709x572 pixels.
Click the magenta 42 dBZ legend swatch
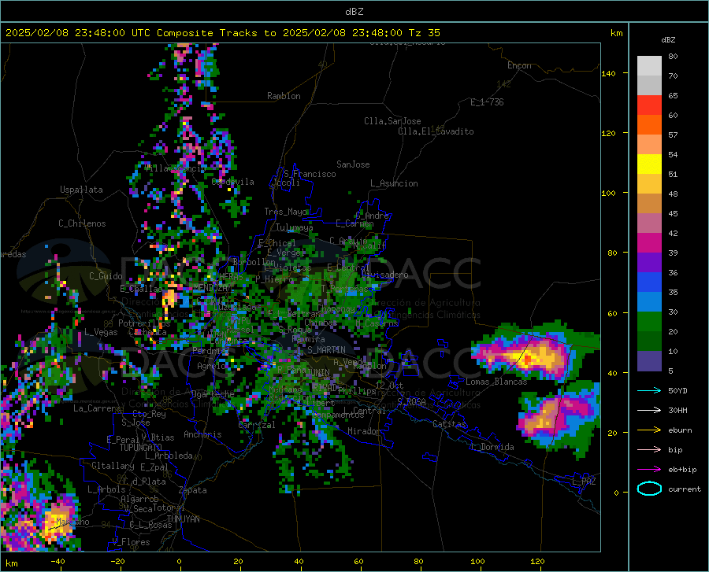point(649,243)
